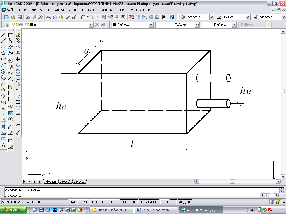Viewport: 286px width, 214px height.
Task: Select the Mirror tool
Action: click(18, 47)
